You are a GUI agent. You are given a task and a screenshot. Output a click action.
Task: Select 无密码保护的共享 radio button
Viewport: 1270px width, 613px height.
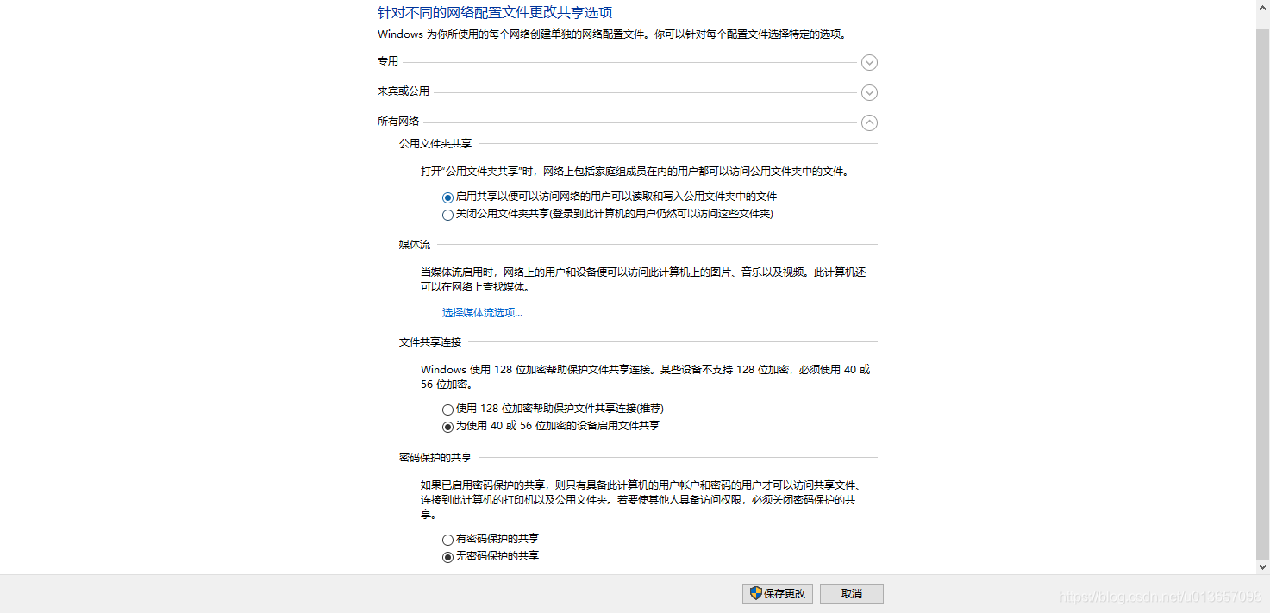447,557
